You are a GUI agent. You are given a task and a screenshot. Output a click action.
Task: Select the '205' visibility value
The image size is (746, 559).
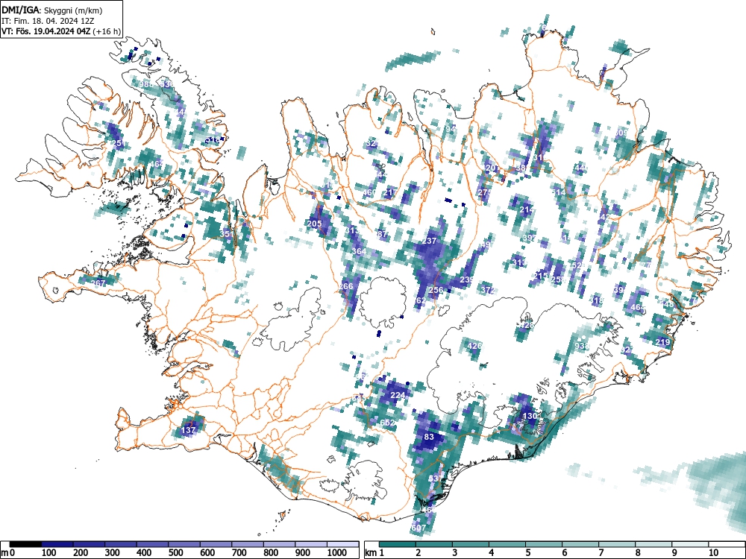pyautogui.click(x=315, y=224)
